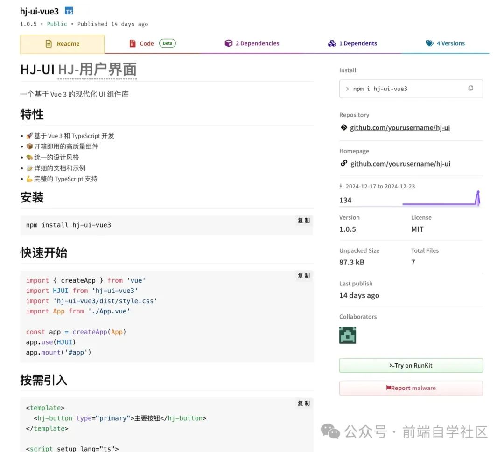Click the weekly downloads sparkline chart
This screenshot has height=452, width=504.
441,198
